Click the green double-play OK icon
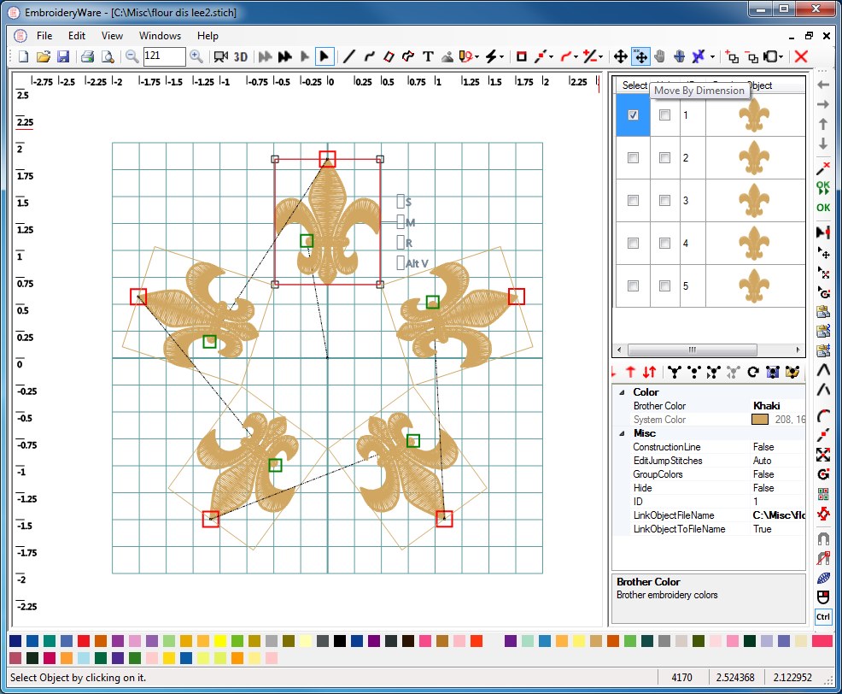 [823, 188]
